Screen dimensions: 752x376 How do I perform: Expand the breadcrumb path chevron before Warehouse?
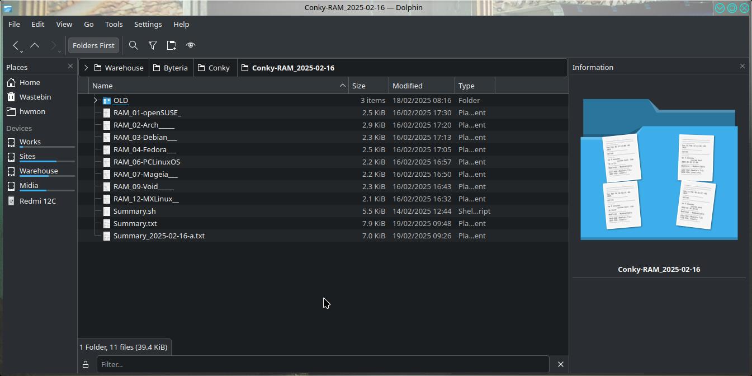(x=86, y=68)
